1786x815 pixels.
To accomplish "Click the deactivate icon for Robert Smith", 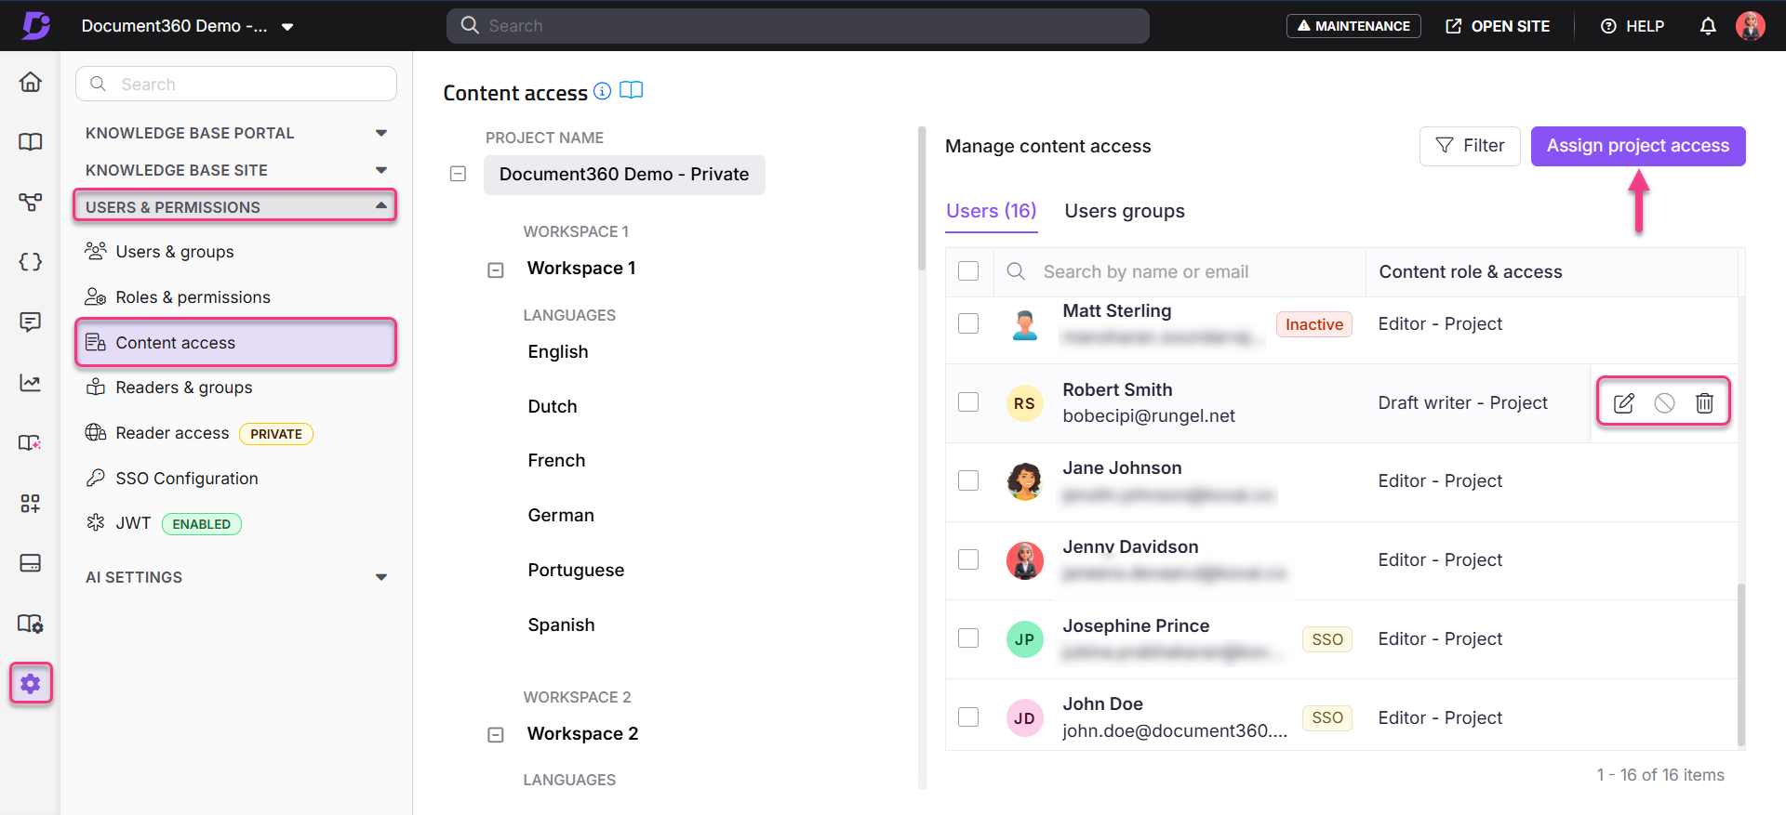I will (x=1664, y=402).
